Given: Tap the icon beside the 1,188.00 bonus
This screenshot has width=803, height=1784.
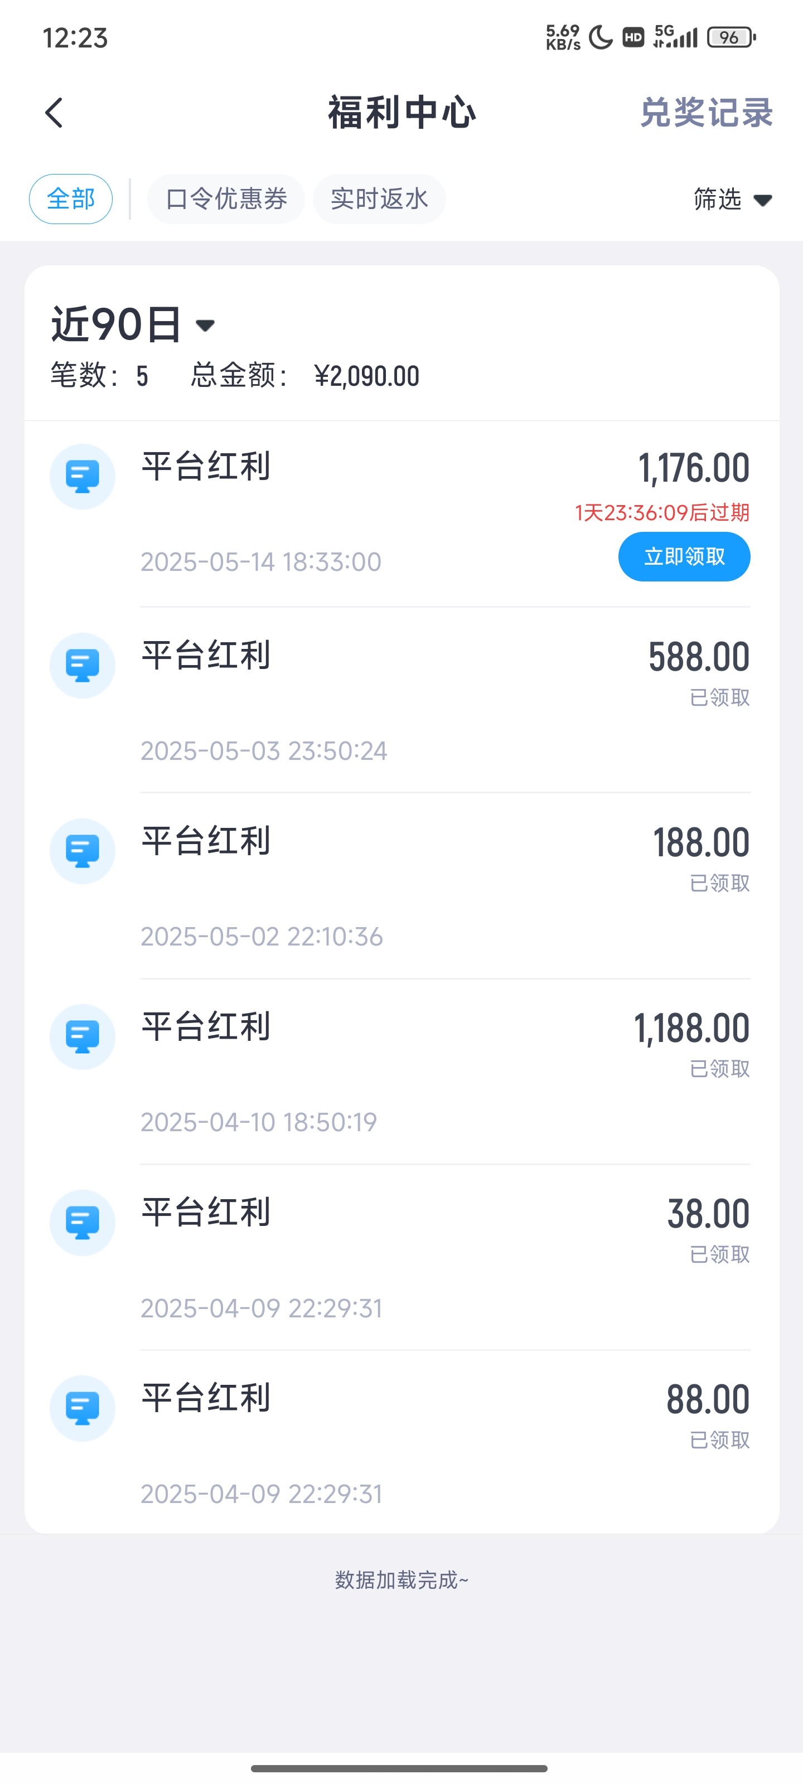Looking at the screenshot, I should [x=83, y=1037].
